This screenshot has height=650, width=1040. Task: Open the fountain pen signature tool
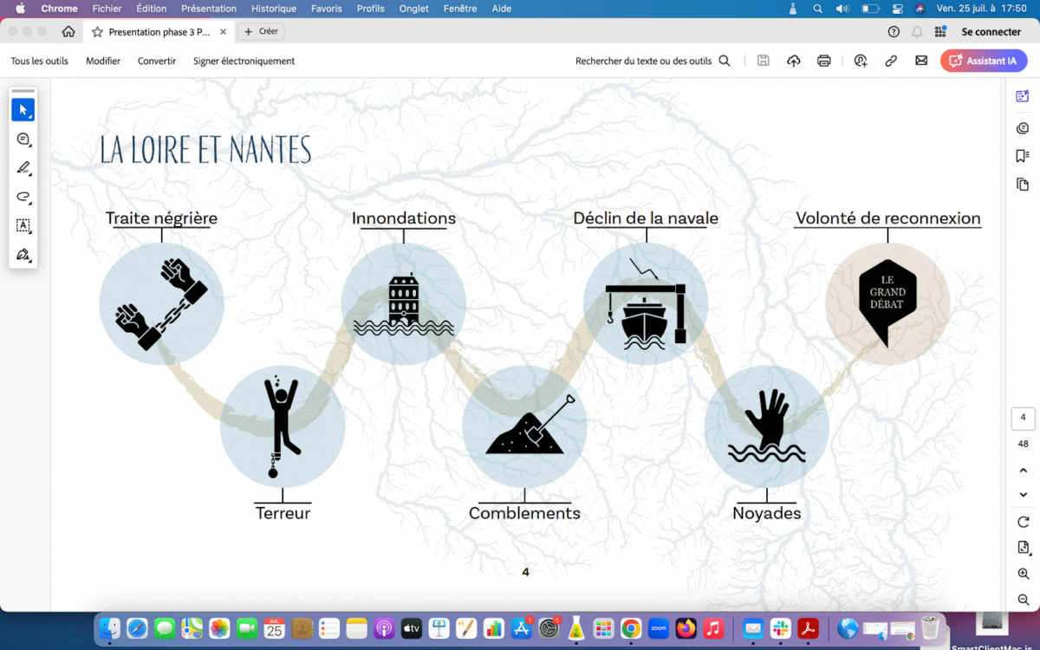pos(23,255)
